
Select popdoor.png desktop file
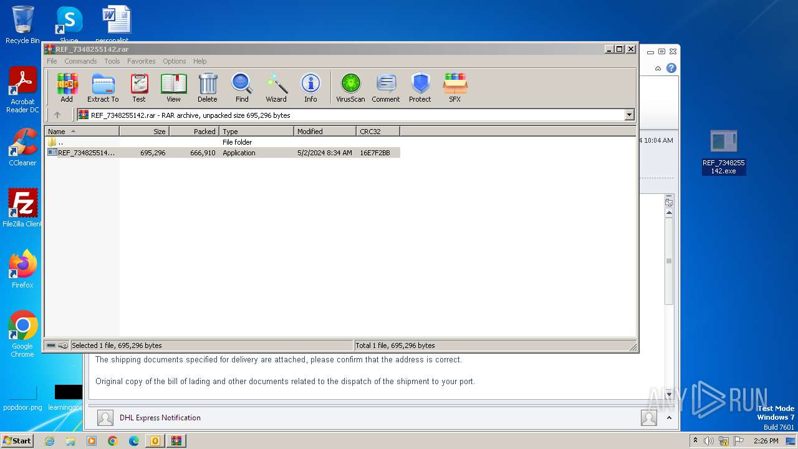[x=22, y=398]
